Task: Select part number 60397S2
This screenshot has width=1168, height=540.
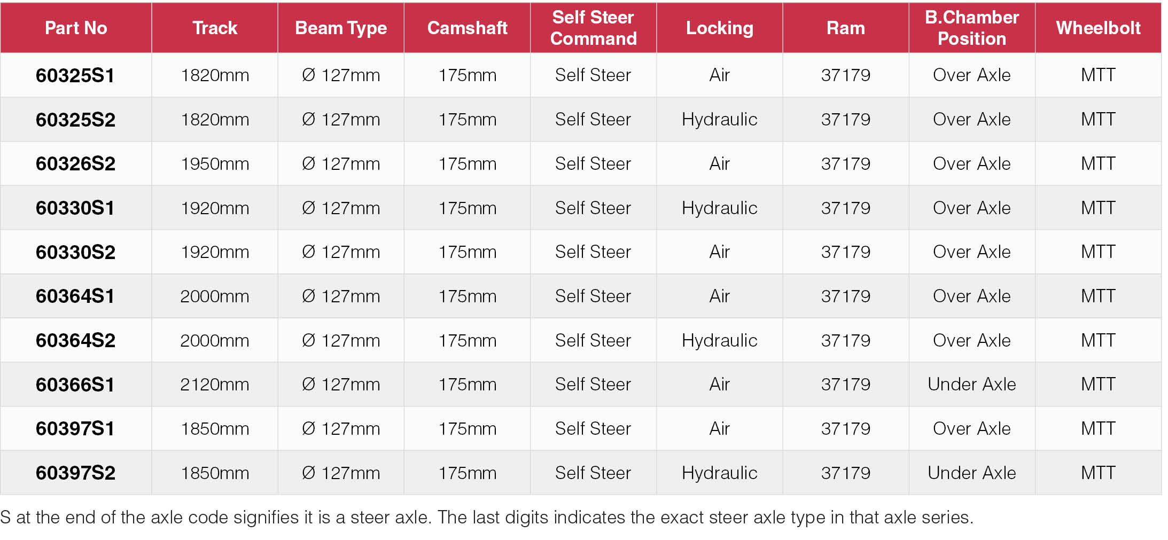Action: (x=75, y=473)
